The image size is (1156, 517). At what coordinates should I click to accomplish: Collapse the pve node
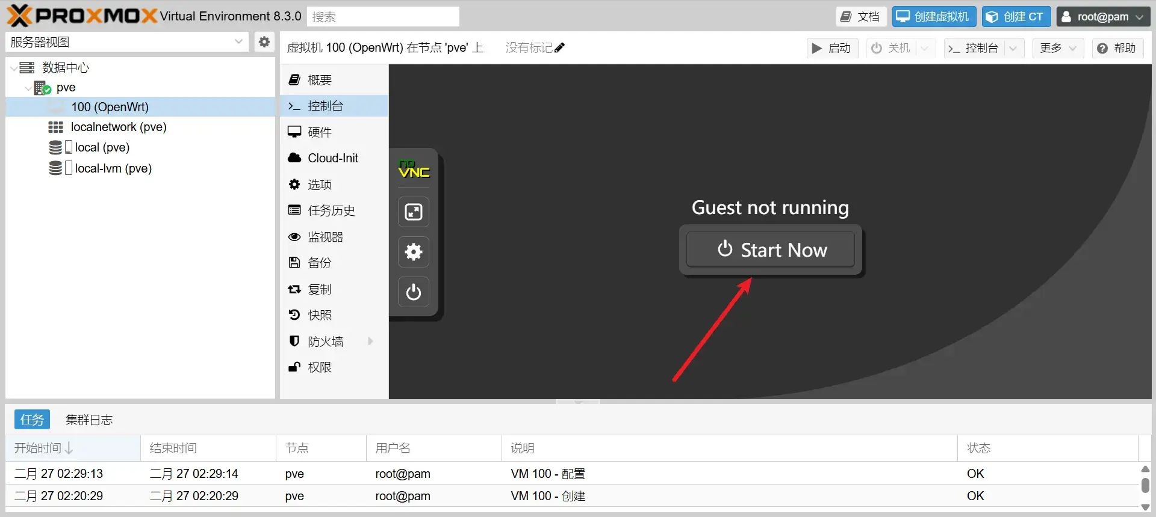coord(28,88)
